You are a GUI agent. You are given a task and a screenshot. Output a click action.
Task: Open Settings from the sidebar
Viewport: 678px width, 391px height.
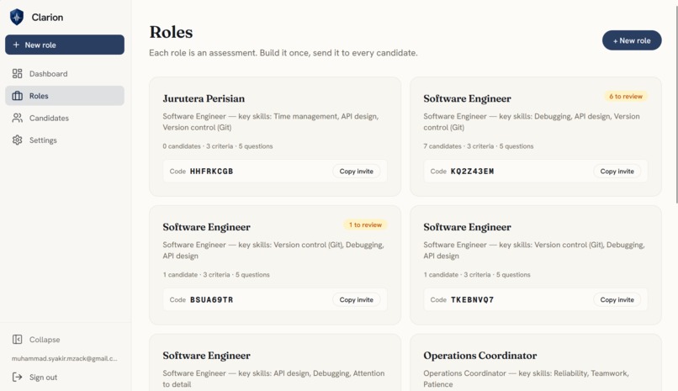click(65, 140)
